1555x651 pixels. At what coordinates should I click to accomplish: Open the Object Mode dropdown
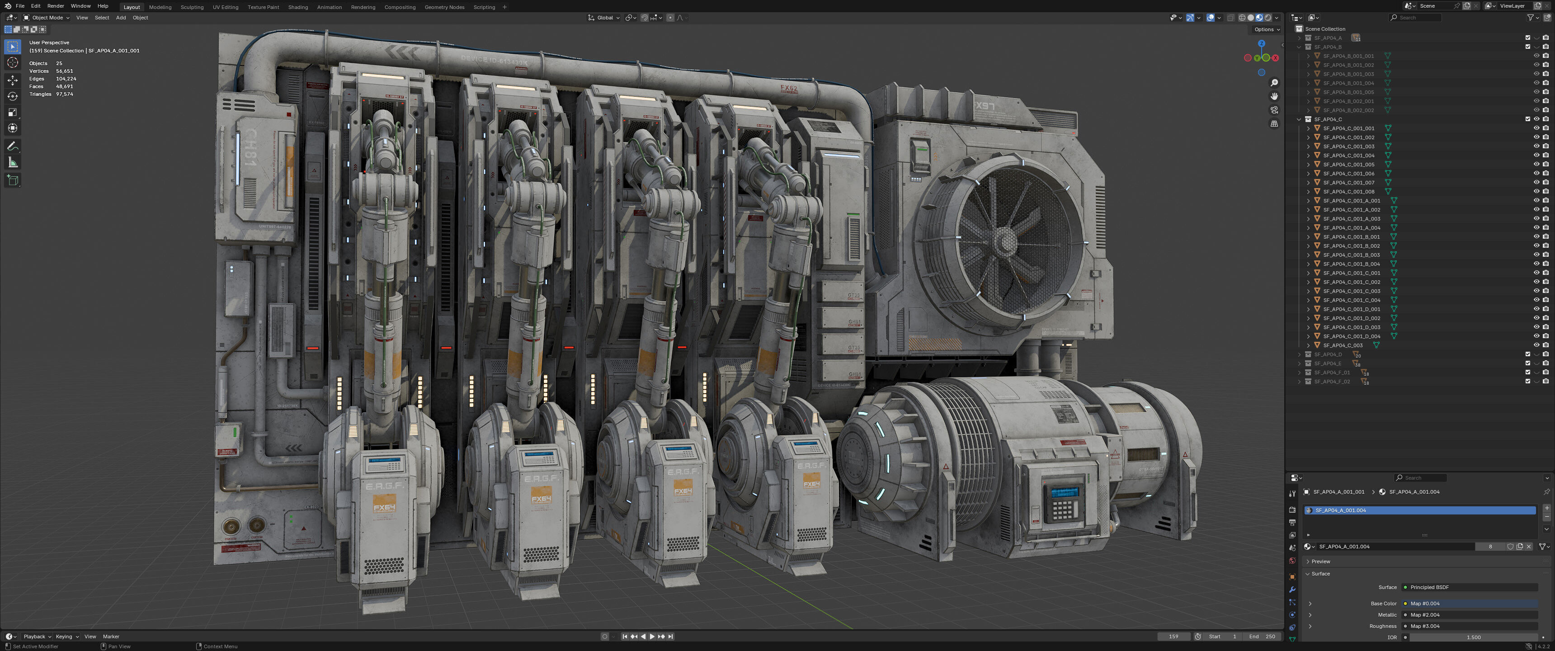click(x=47, y=18)
